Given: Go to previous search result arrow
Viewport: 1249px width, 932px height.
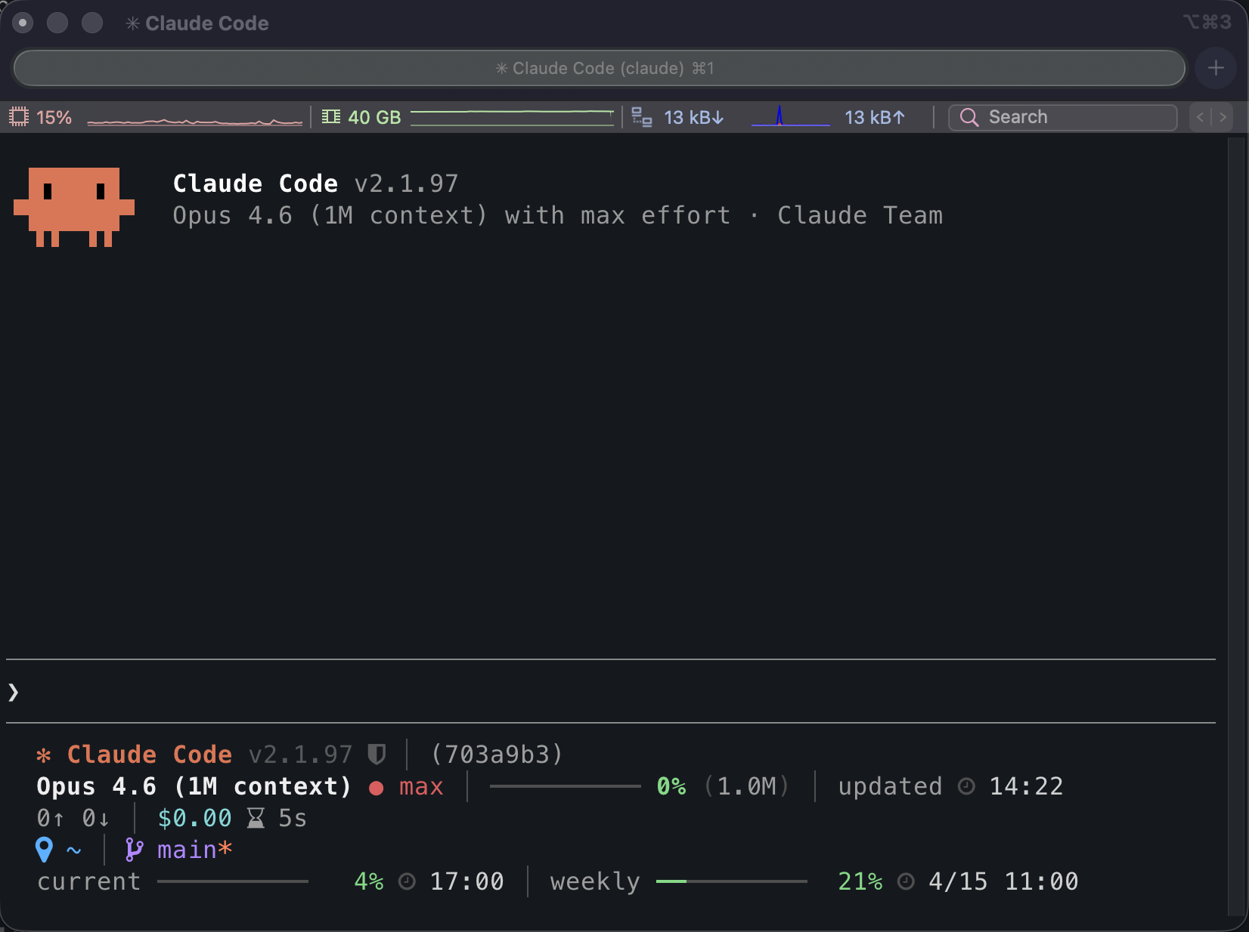Looking at the screenshot, I should coord(1201,117).
